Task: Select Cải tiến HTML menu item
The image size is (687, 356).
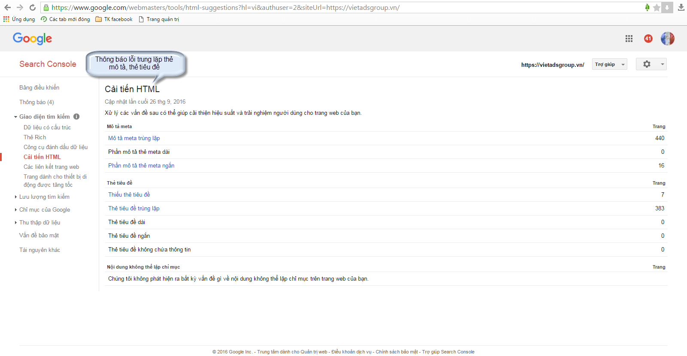Action: point(42,157)
